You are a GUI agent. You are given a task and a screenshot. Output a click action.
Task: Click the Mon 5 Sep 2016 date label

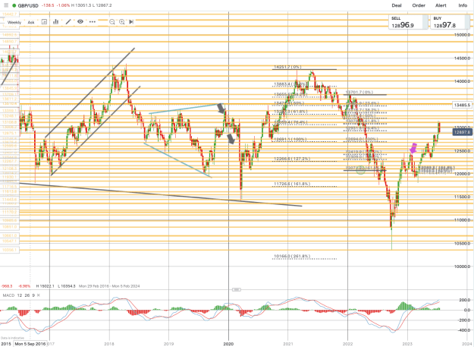(x=30, y=344)
